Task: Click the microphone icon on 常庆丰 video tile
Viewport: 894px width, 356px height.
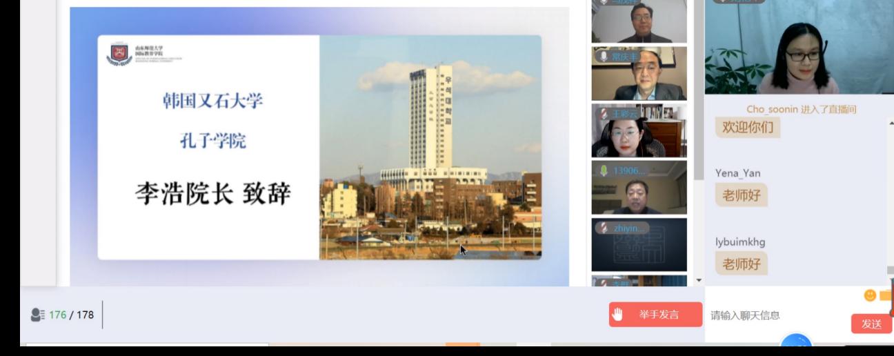Action: 604,57
